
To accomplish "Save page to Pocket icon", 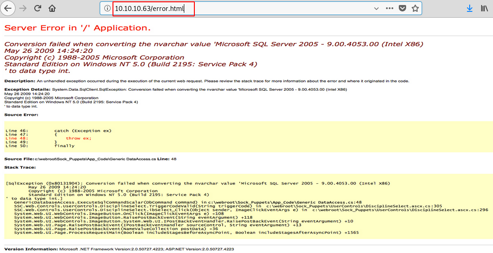I will point(402,9).
